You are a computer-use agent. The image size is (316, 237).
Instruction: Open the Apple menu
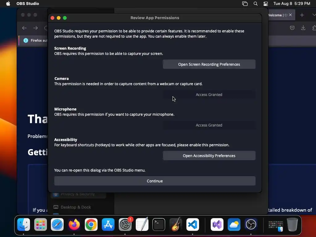[8, 3]
